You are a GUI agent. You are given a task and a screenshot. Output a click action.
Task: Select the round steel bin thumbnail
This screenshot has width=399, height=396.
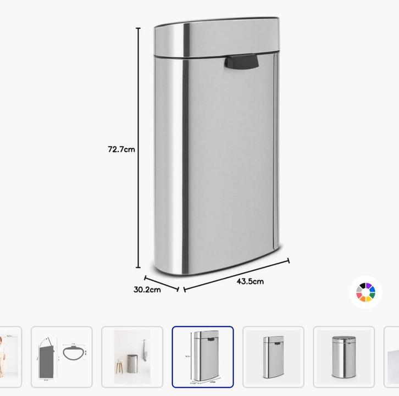coord(344,357)
